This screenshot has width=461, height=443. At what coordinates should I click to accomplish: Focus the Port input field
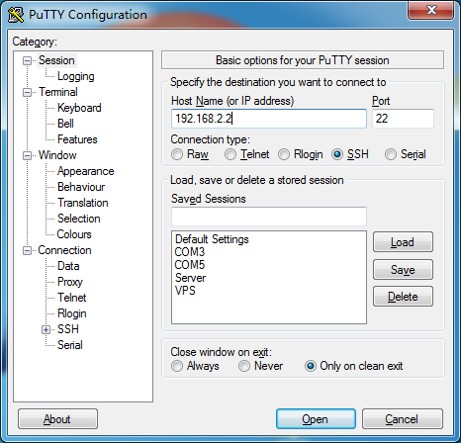tap(403, 119)
